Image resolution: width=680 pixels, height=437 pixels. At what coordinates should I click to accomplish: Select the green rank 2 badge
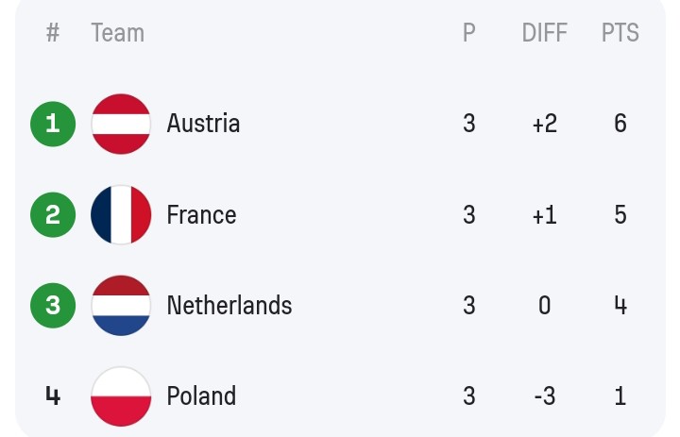(53, 214)
